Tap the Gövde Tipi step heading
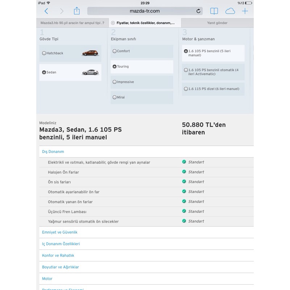Viewport: 290px width, 290px height. pos(49,39)
